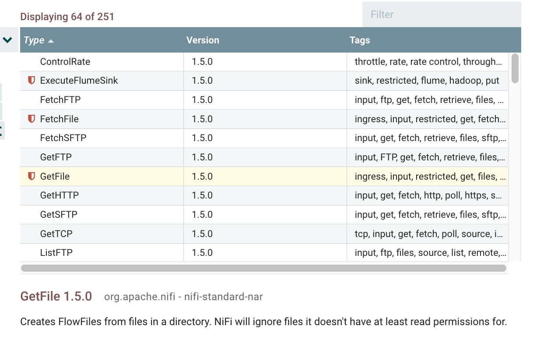
Task: Sort by Version column header
Action: 203,40
